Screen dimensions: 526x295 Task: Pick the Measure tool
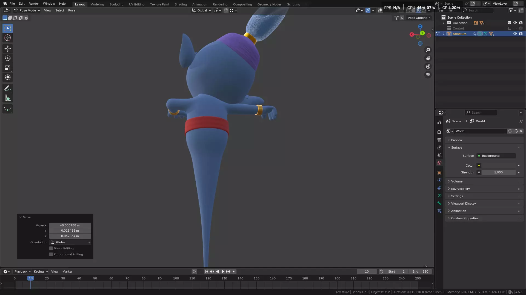tap(8, 98)
